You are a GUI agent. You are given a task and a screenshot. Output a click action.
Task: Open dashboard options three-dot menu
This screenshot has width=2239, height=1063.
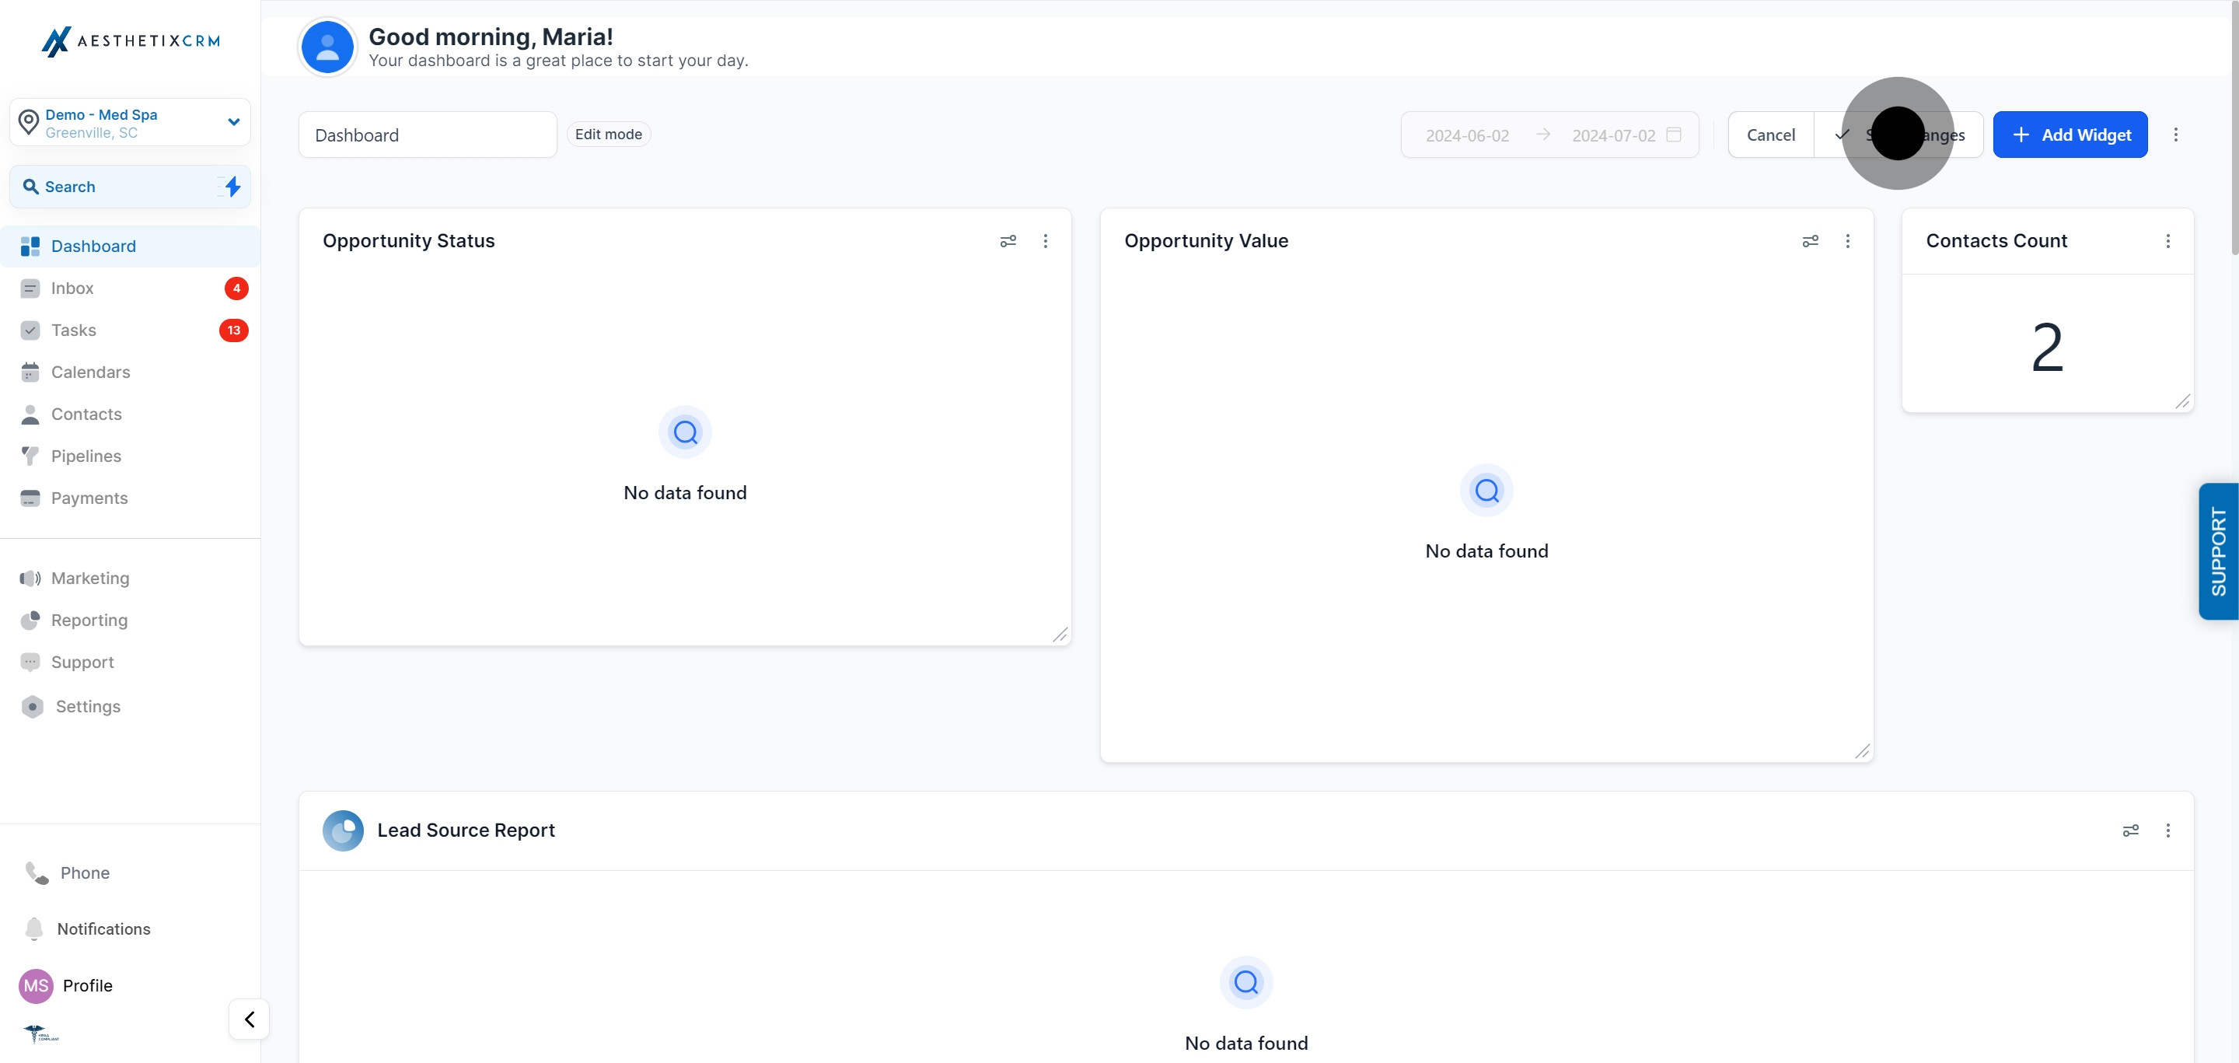coord(2174,135)
